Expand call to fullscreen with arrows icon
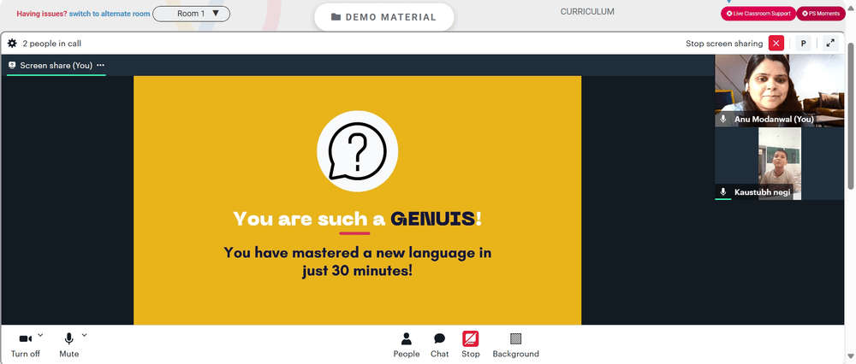856x364 pixels. 830,43
